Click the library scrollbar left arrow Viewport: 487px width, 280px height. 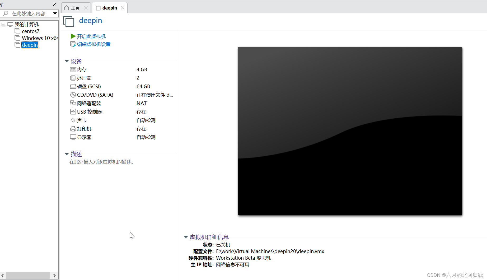[x=3, y=276]
